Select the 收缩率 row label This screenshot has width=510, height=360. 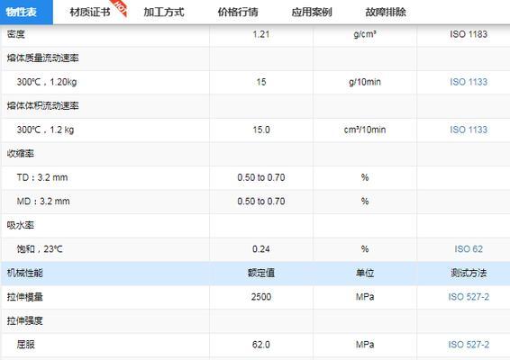(x=21, y=154)
